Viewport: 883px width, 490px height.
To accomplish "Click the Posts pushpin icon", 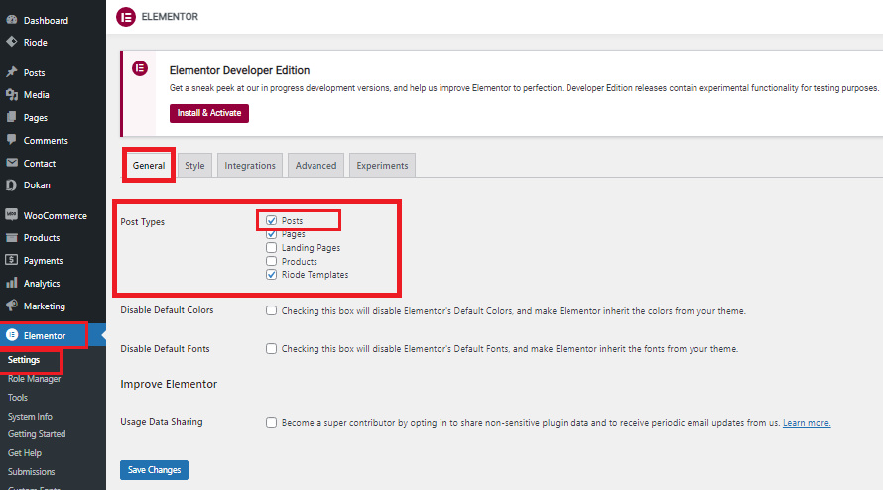I will [11, 72].
